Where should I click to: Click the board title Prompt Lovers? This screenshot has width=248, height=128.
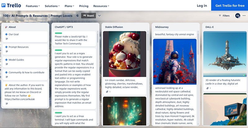click(38, 16)
